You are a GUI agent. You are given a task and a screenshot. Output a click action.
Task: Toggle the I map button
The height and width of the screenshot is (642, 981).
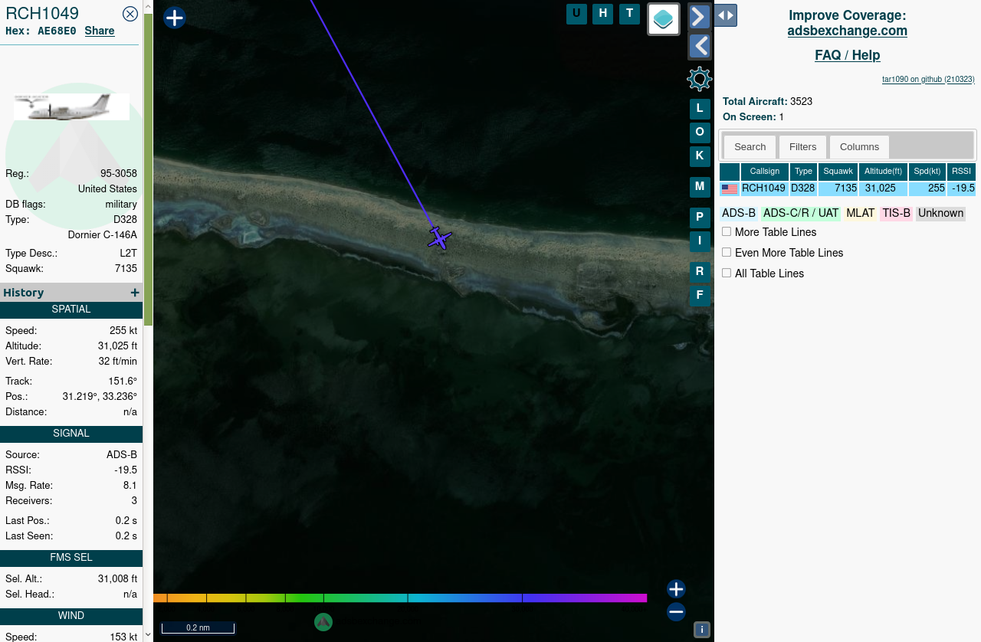700,241
